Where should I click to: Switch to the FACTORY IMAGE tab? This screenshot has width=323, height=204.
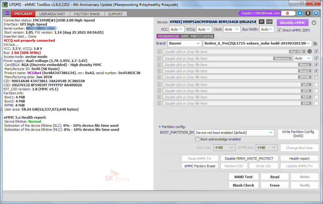pyautogui.click(x=87, y=14)
